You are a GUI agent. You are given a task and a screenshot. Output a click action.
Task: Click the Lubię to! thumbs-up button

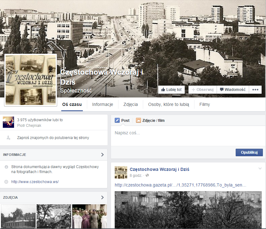tap(171, 90)
